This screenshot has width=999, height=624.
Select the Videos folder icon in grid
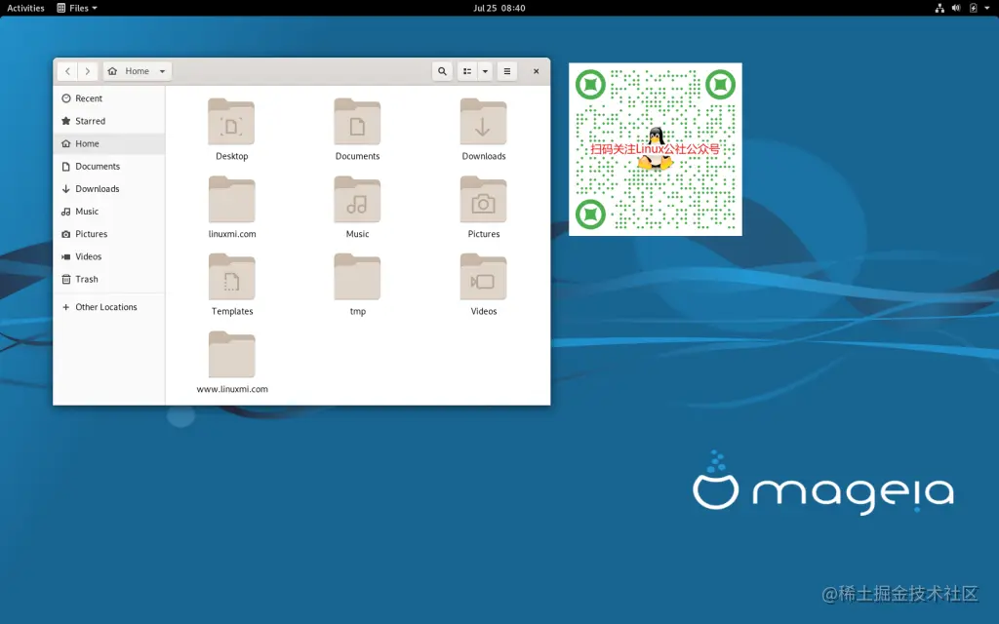tap(484, 277)
